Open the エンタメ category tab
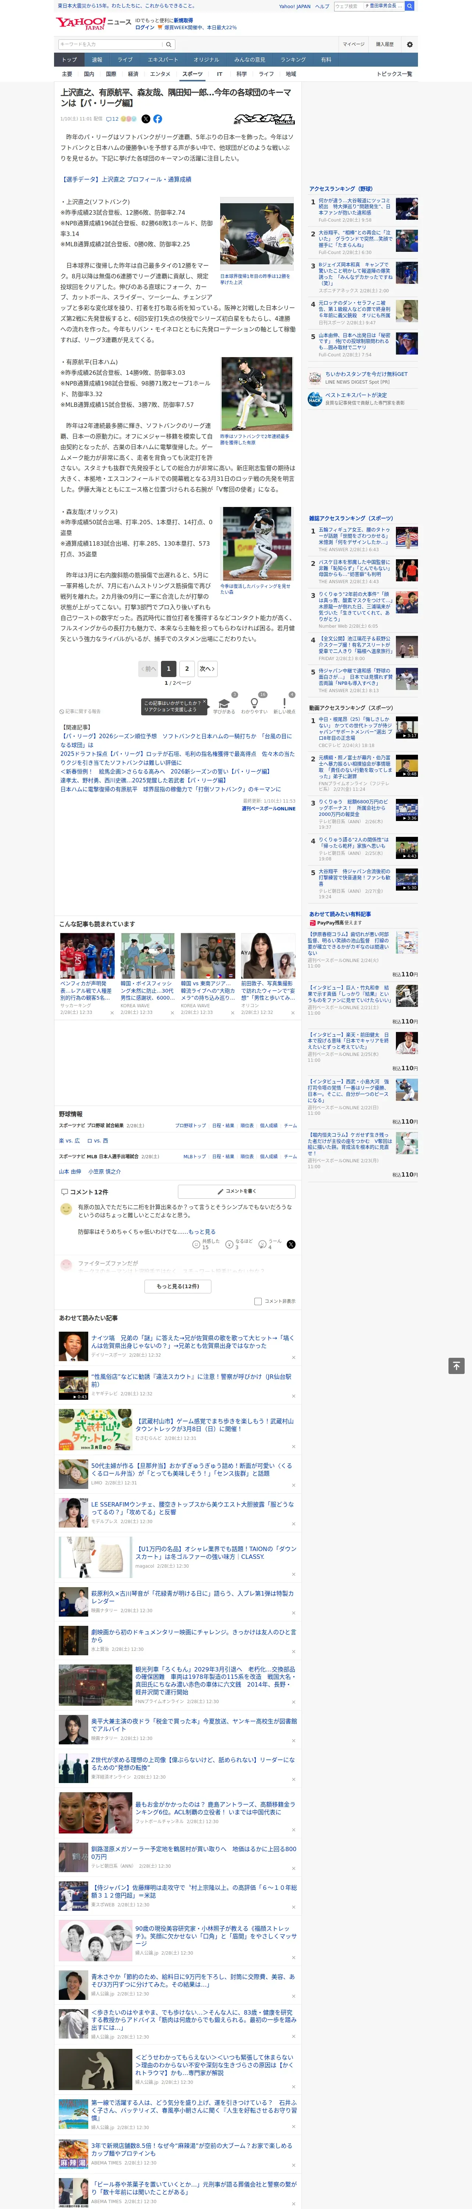The image size is (472, 2209). coord(160,75)
